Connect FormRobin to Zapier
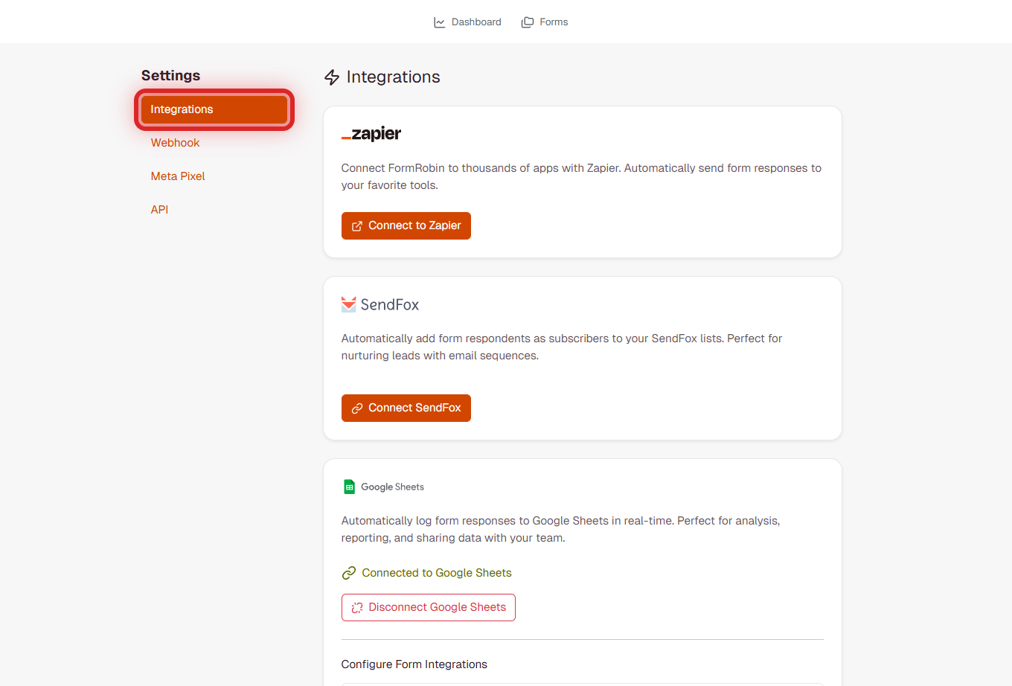 tap(406, 225)
